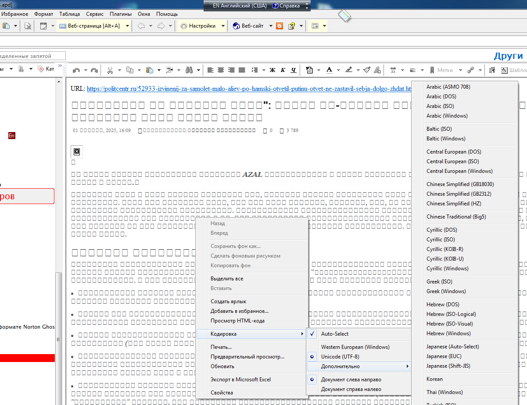Image resolution: width=527 pixels, height=405 pixels.
Task: Click the hyperlink chain icon
Action: [x=471, y=70]
